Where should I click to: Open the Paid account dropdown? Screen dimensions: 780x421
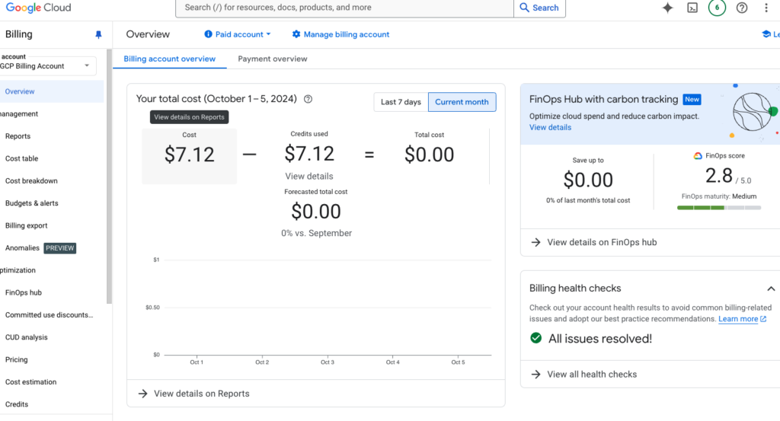point(238,34)
